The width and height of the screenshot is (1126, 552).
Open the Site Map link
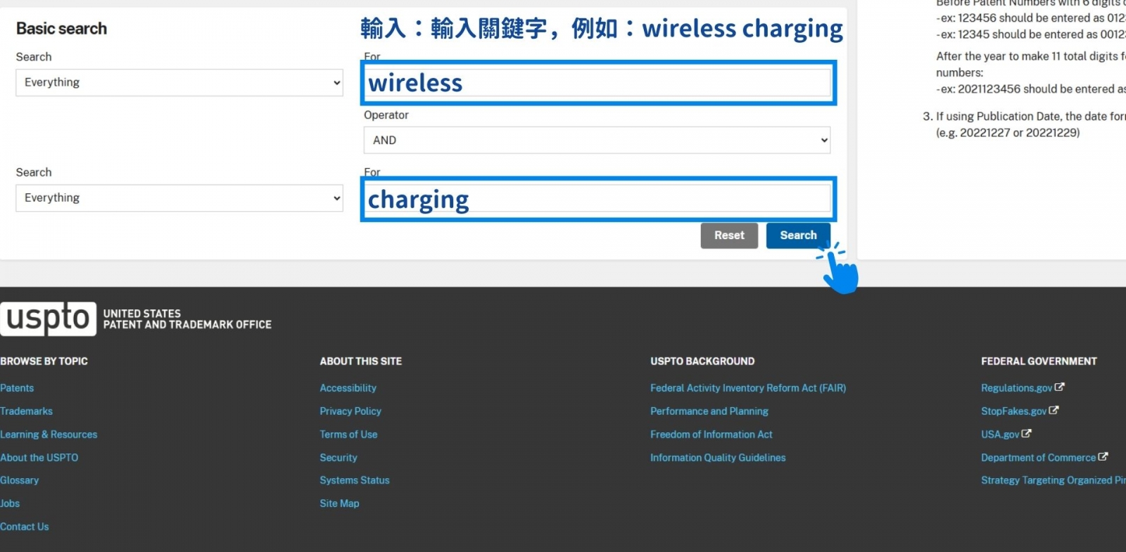click(339, 503)
